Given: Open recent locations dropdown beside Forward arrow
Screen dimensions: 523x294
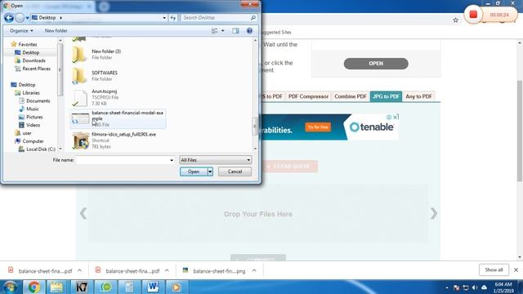Looking at the screenshot, I should (x=27, y=18).
